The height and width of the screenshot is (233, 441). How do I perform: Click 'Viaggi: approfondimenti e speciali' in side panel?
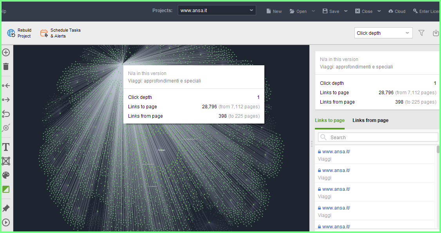tap(356, 67)
